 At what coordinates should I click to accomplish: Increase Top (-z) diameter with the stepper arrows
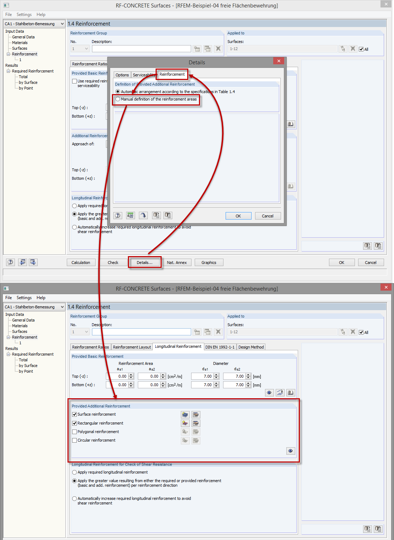216,374
